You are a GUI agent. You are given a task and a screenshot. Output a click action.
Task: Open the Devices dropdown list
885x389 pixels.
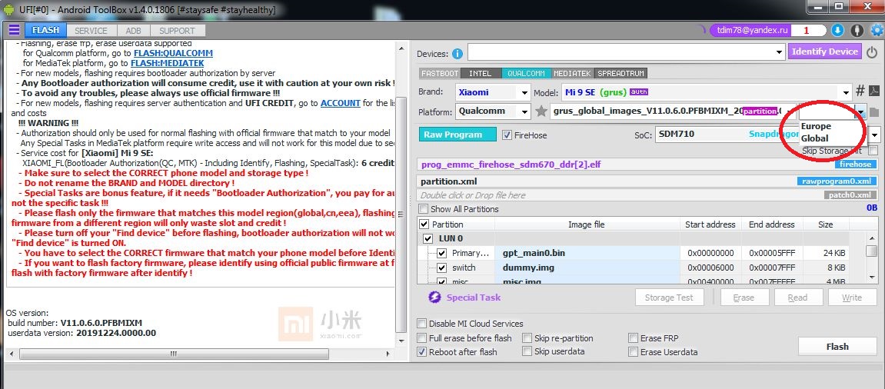pos(626,52)
